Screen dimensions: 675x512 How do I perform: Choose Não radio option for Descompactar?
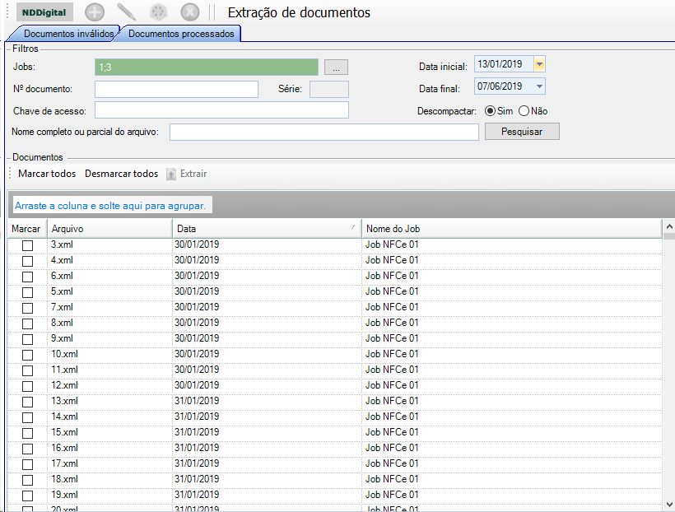coord(524,111)
